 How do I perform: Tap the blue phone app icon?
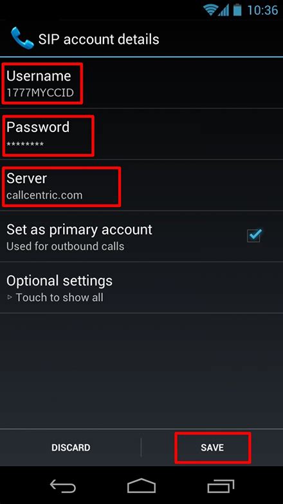[x=22, y=38]
